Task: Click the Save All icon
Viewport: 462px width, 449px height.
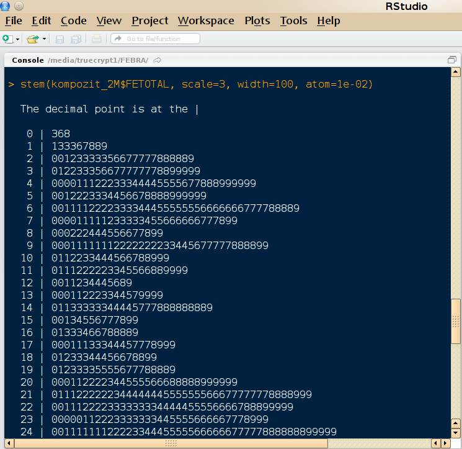Action: pyautogui.click(x=76, y=39)
